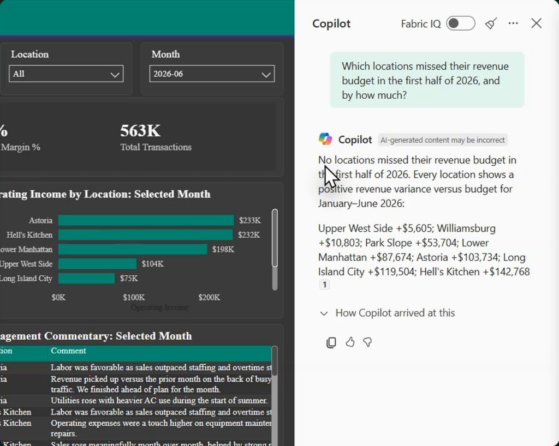Click the '$100K' axis label
559x446 pixels.
click(134, 297)
